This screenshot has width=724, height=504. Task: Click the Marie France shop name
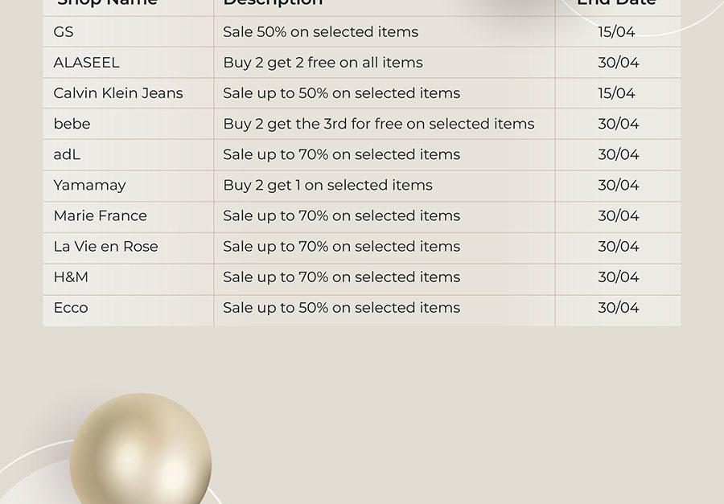click(x=101, y=215)
